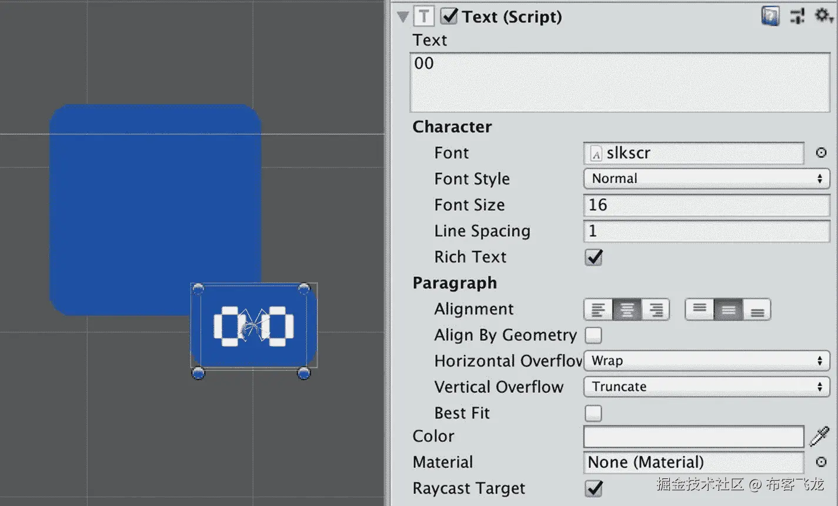
Task: Click the Line Spacing label
Action: coord(482,232)
